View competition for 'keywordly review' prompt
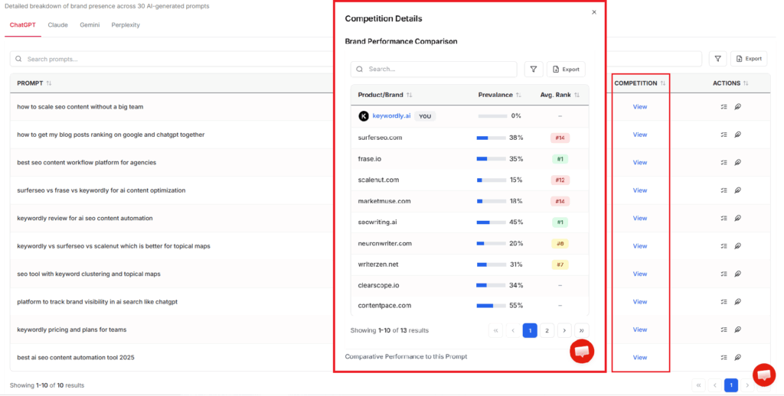The image size is (784, 396). (x=640, y=218)
